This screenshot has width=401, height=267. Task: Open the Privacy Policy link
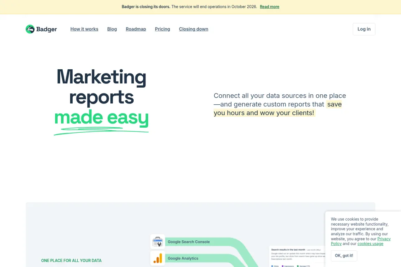click(384, 239)
